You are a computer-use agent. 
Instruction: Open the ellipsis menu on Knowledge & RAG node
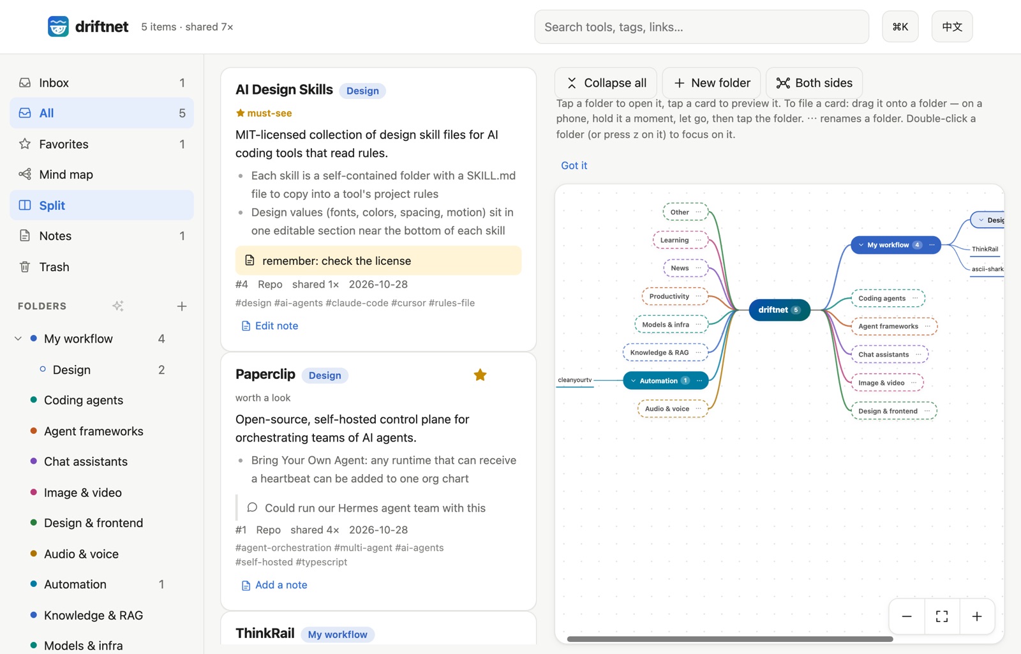click(698, 353)
